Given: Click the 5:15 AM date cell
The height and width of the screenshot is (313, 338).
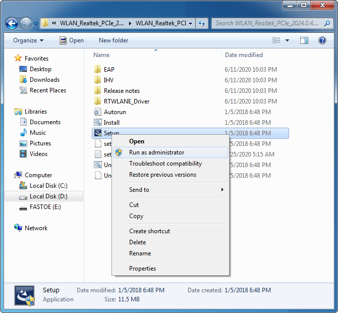Looking at the screenshot, I should (x=251, y=154).
